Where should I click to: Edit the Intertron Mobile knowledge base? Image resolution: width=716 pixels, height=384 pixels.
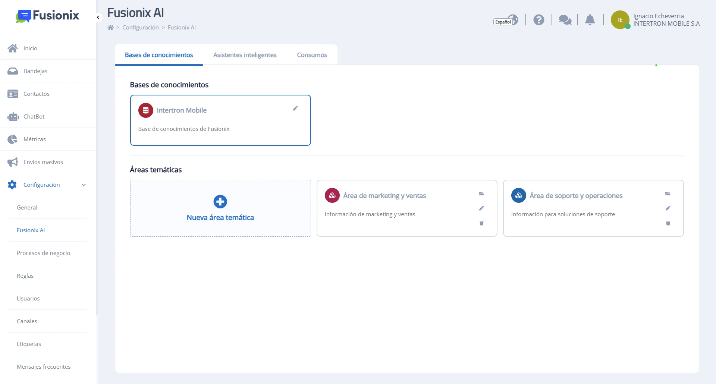tap(295, 108)
